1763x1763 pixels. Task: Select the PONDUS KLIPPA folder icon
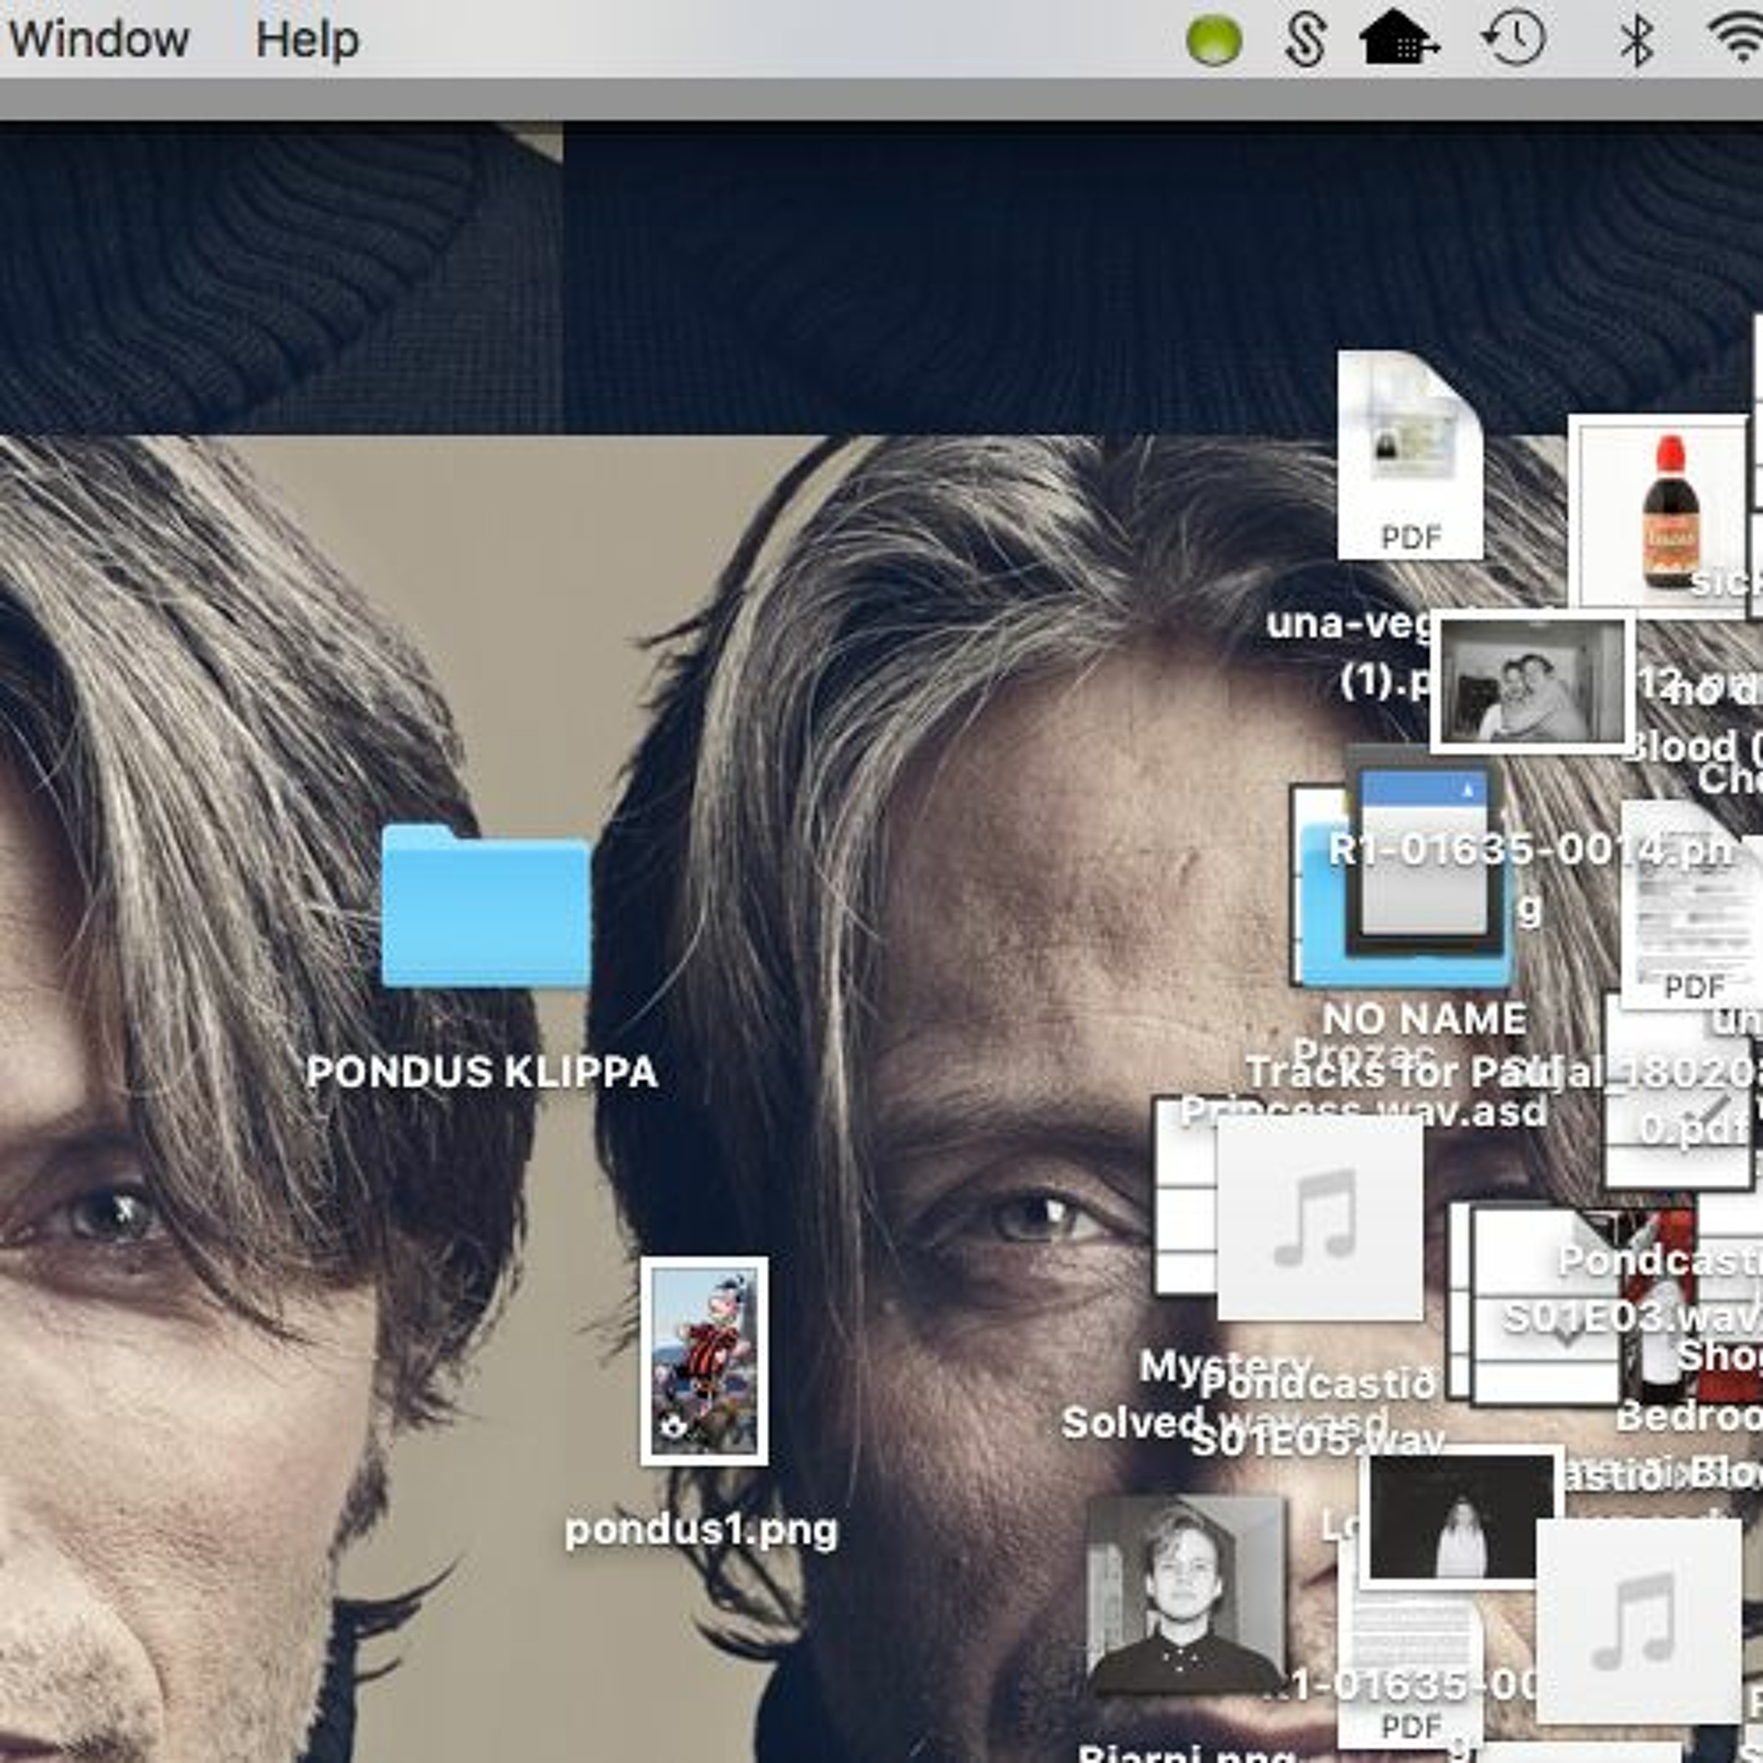coord(485,905)
